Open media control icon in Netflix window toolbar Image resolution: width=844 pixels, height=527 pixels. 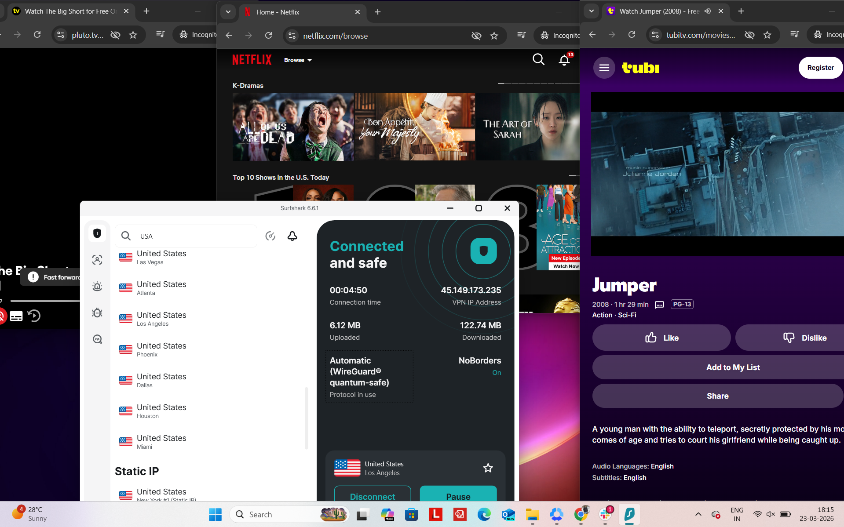tap(522, 35)
